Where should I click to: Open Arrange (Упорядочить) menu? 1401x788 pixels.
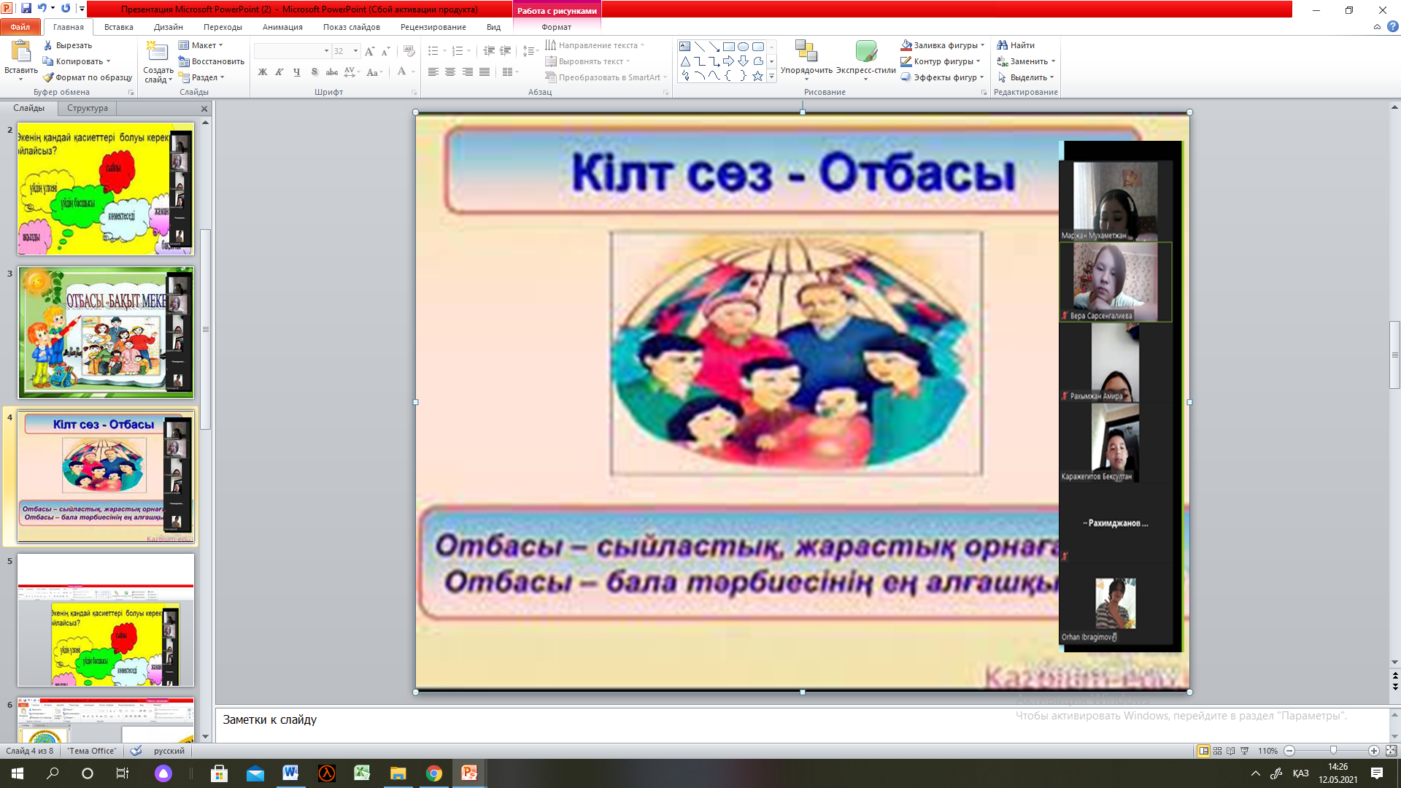[x=806, y=60]
